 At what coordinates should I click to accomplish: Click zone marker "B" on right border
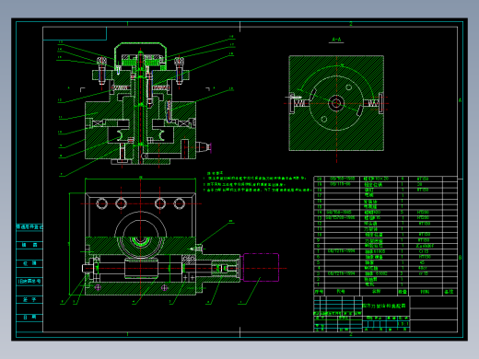(460, 257)
